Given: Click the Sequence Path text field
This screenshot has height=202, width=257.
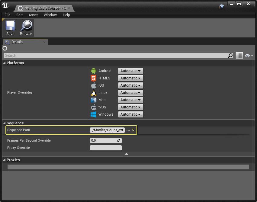Looking at the screenshot, I should pyautogui.click(x=107, y=130).
